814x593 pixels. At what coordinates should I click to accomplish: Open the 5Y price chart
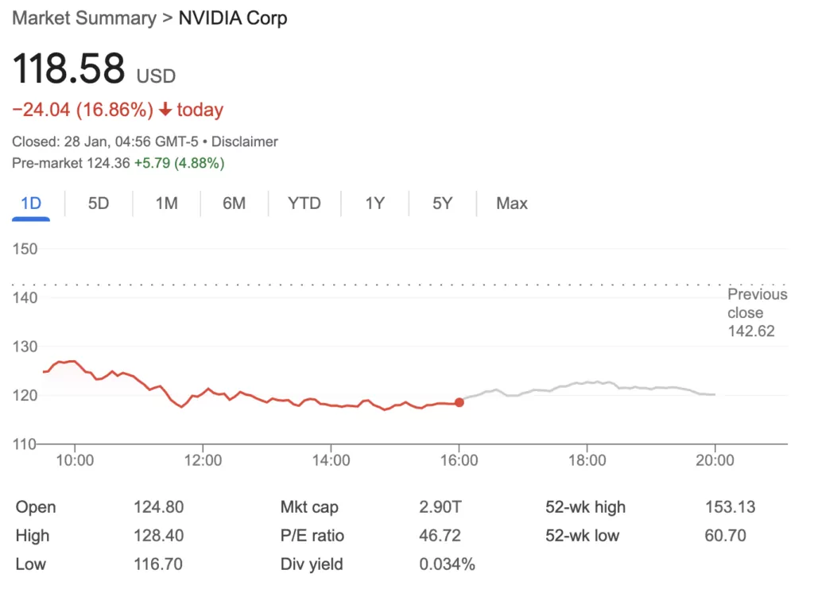click(441, 203)
